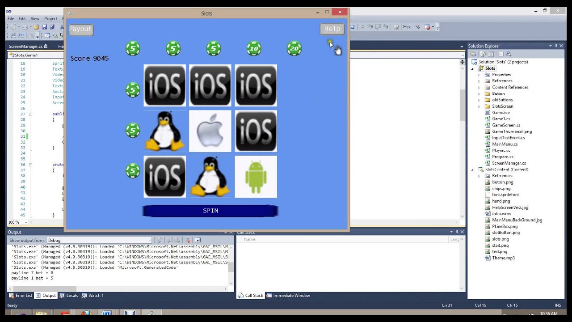Select ScreenManager.cs in Solution Explorer
This screenshot has width=572, height=322.
(509, 163)
